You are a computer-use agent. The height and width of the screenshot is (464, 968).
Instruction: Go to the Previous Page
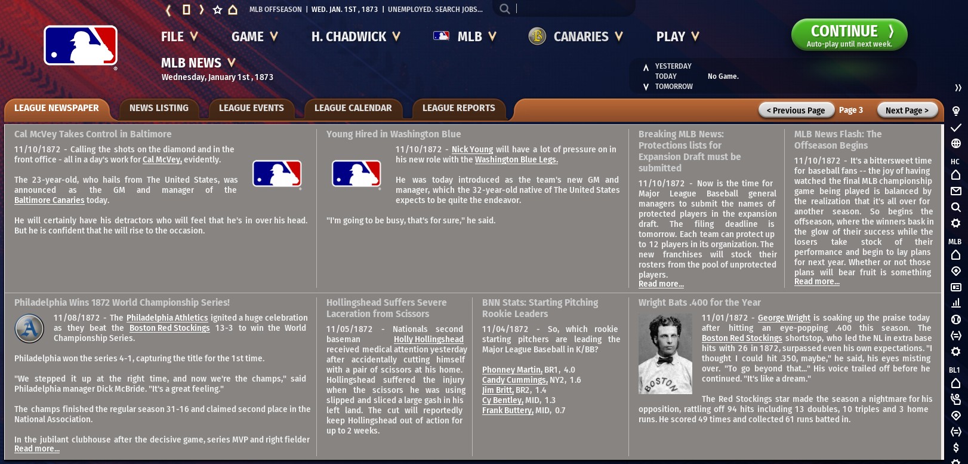pyautogui.click(x=796, y=110)
